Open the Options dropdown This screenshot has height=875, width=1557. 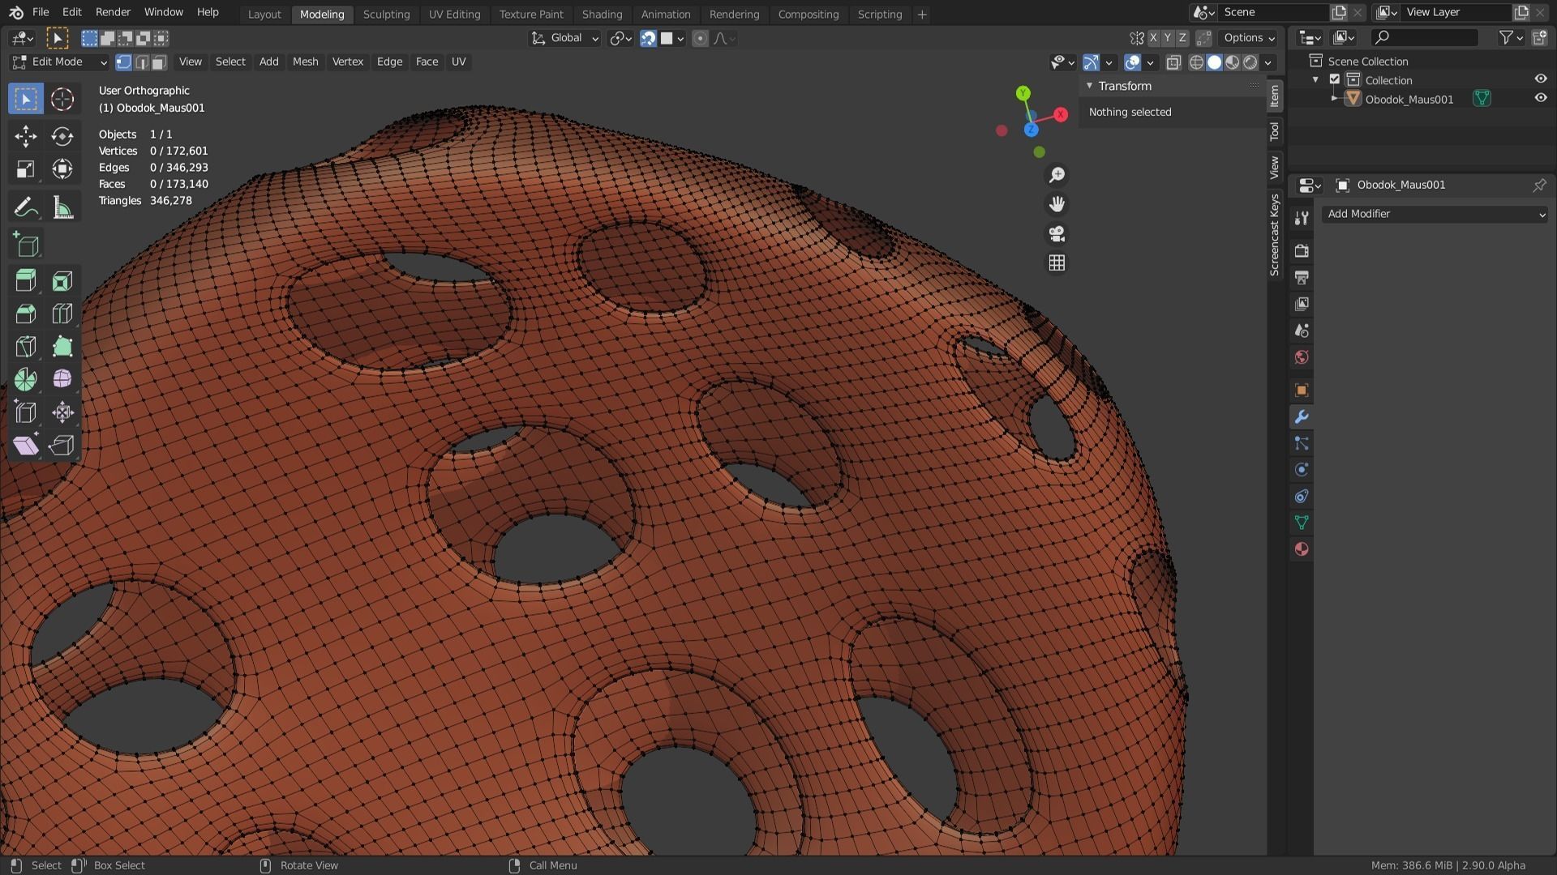coord(1248,38)
